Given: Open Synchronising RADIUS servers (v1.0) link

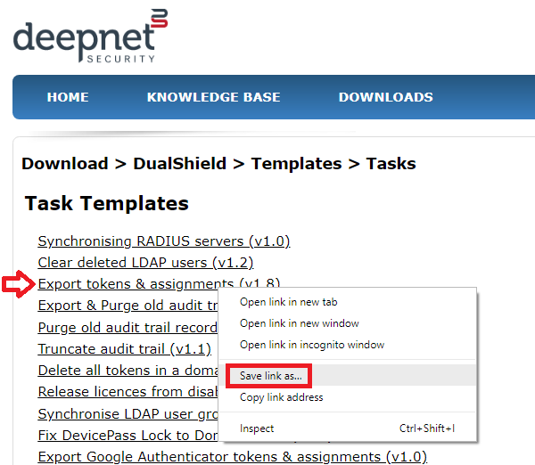Looking at the screenshot, I should pos(164,241).
